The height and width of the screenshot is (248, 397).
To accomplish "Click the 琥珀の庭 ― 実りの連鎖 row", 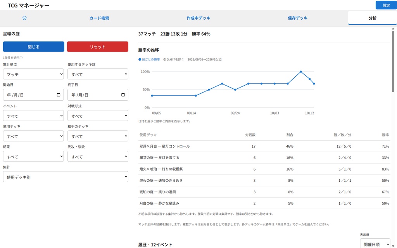I will (x=264, y=192).
